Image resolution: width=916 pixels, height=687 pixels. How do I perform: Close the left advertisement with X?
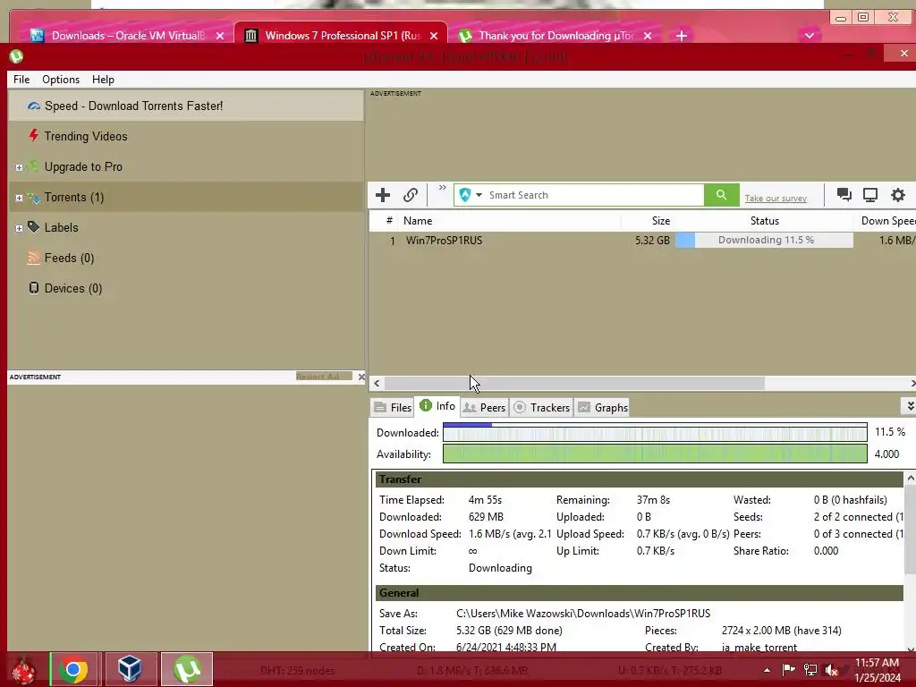(361, 377)
